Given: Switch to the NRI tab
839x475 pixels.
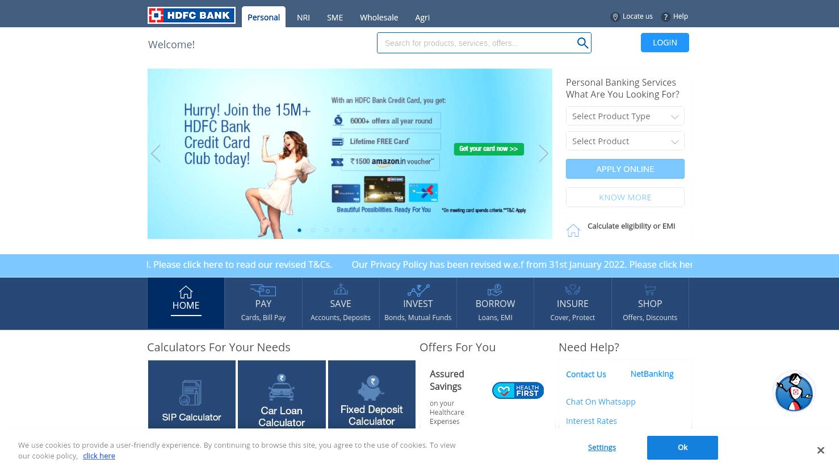Looking at the screenshot, I should click(303, 18).
